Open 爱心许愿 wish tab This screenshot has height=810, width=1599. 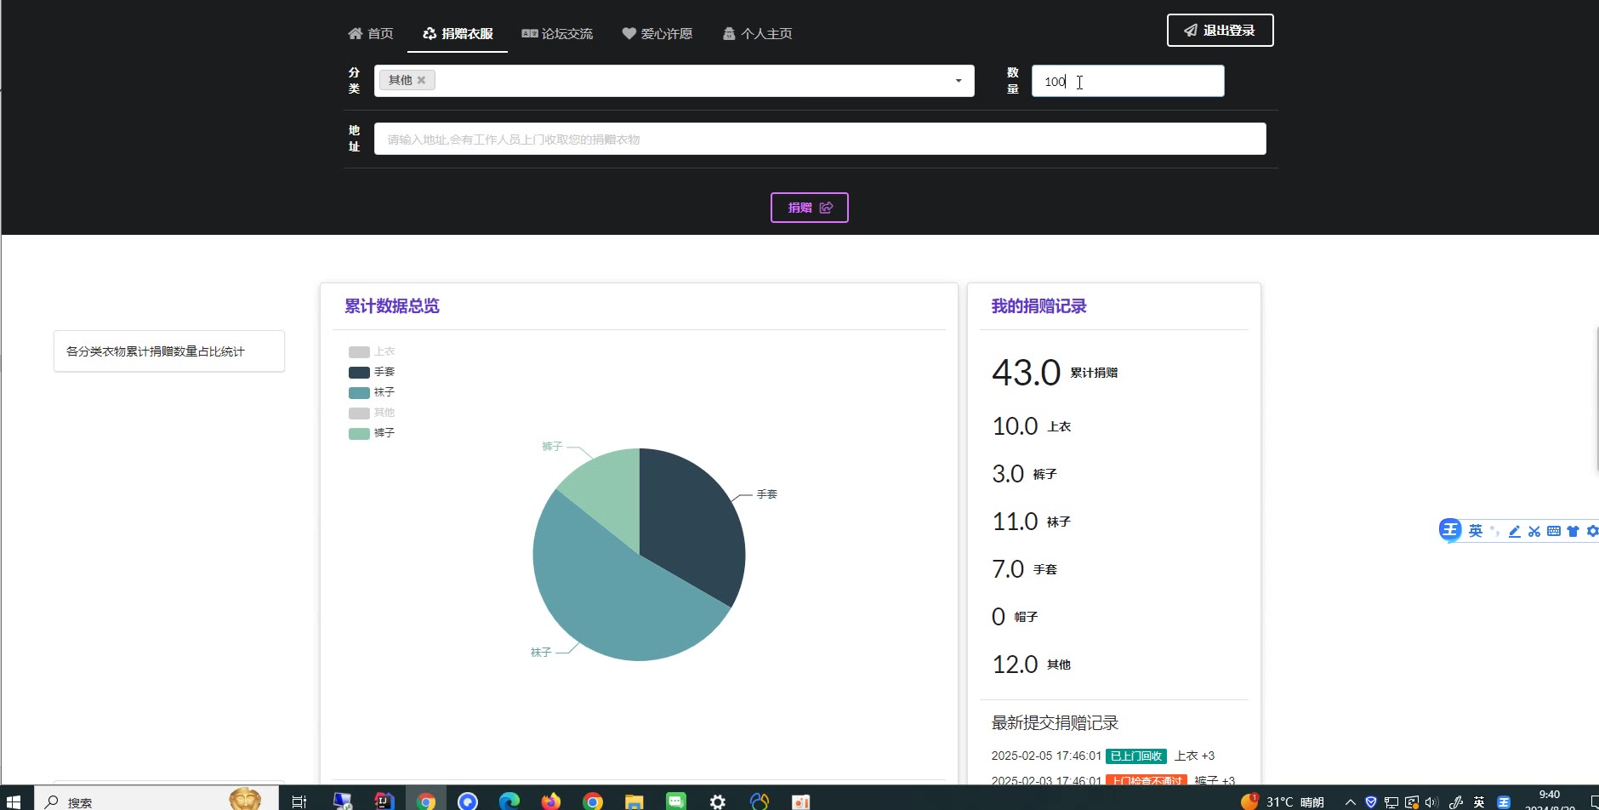(657, 33)
